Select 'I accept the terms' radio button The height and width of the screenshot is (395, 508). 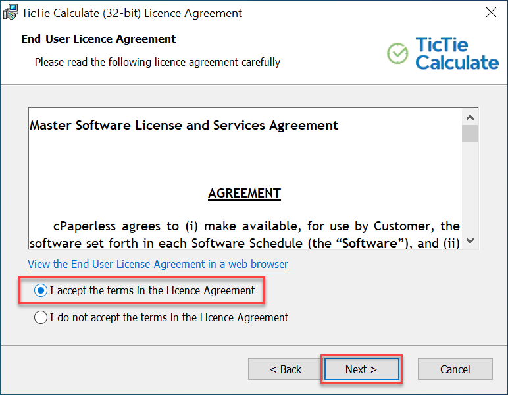click(41, 291)
